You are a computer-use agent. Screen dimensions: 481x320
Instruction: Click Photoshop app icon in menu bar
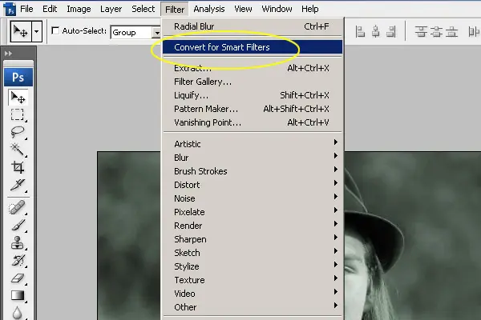[10, 9]
